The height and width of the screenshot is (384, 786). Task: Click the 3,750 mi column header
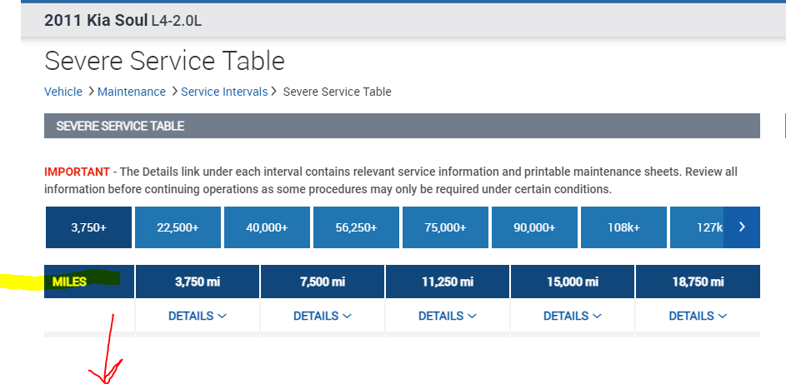(x=198, y=282)
